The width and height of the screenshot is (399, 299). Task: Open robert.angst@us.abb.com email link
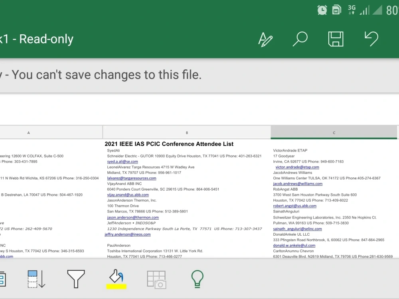point(295,206)
